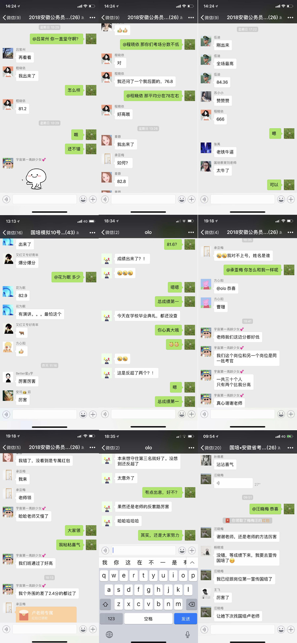The width and height of the screenshot is (297, 643).
Task: Tap the 123 number key
Action: pyautogui.click(x=111, y=619)
